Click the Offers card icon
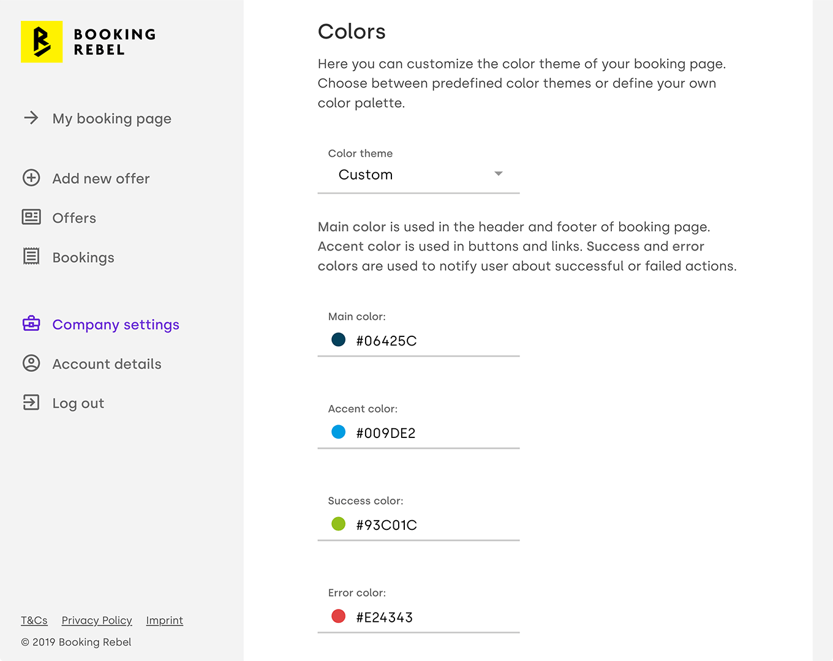This screenshot has height=661, width=833. [31, 217]
